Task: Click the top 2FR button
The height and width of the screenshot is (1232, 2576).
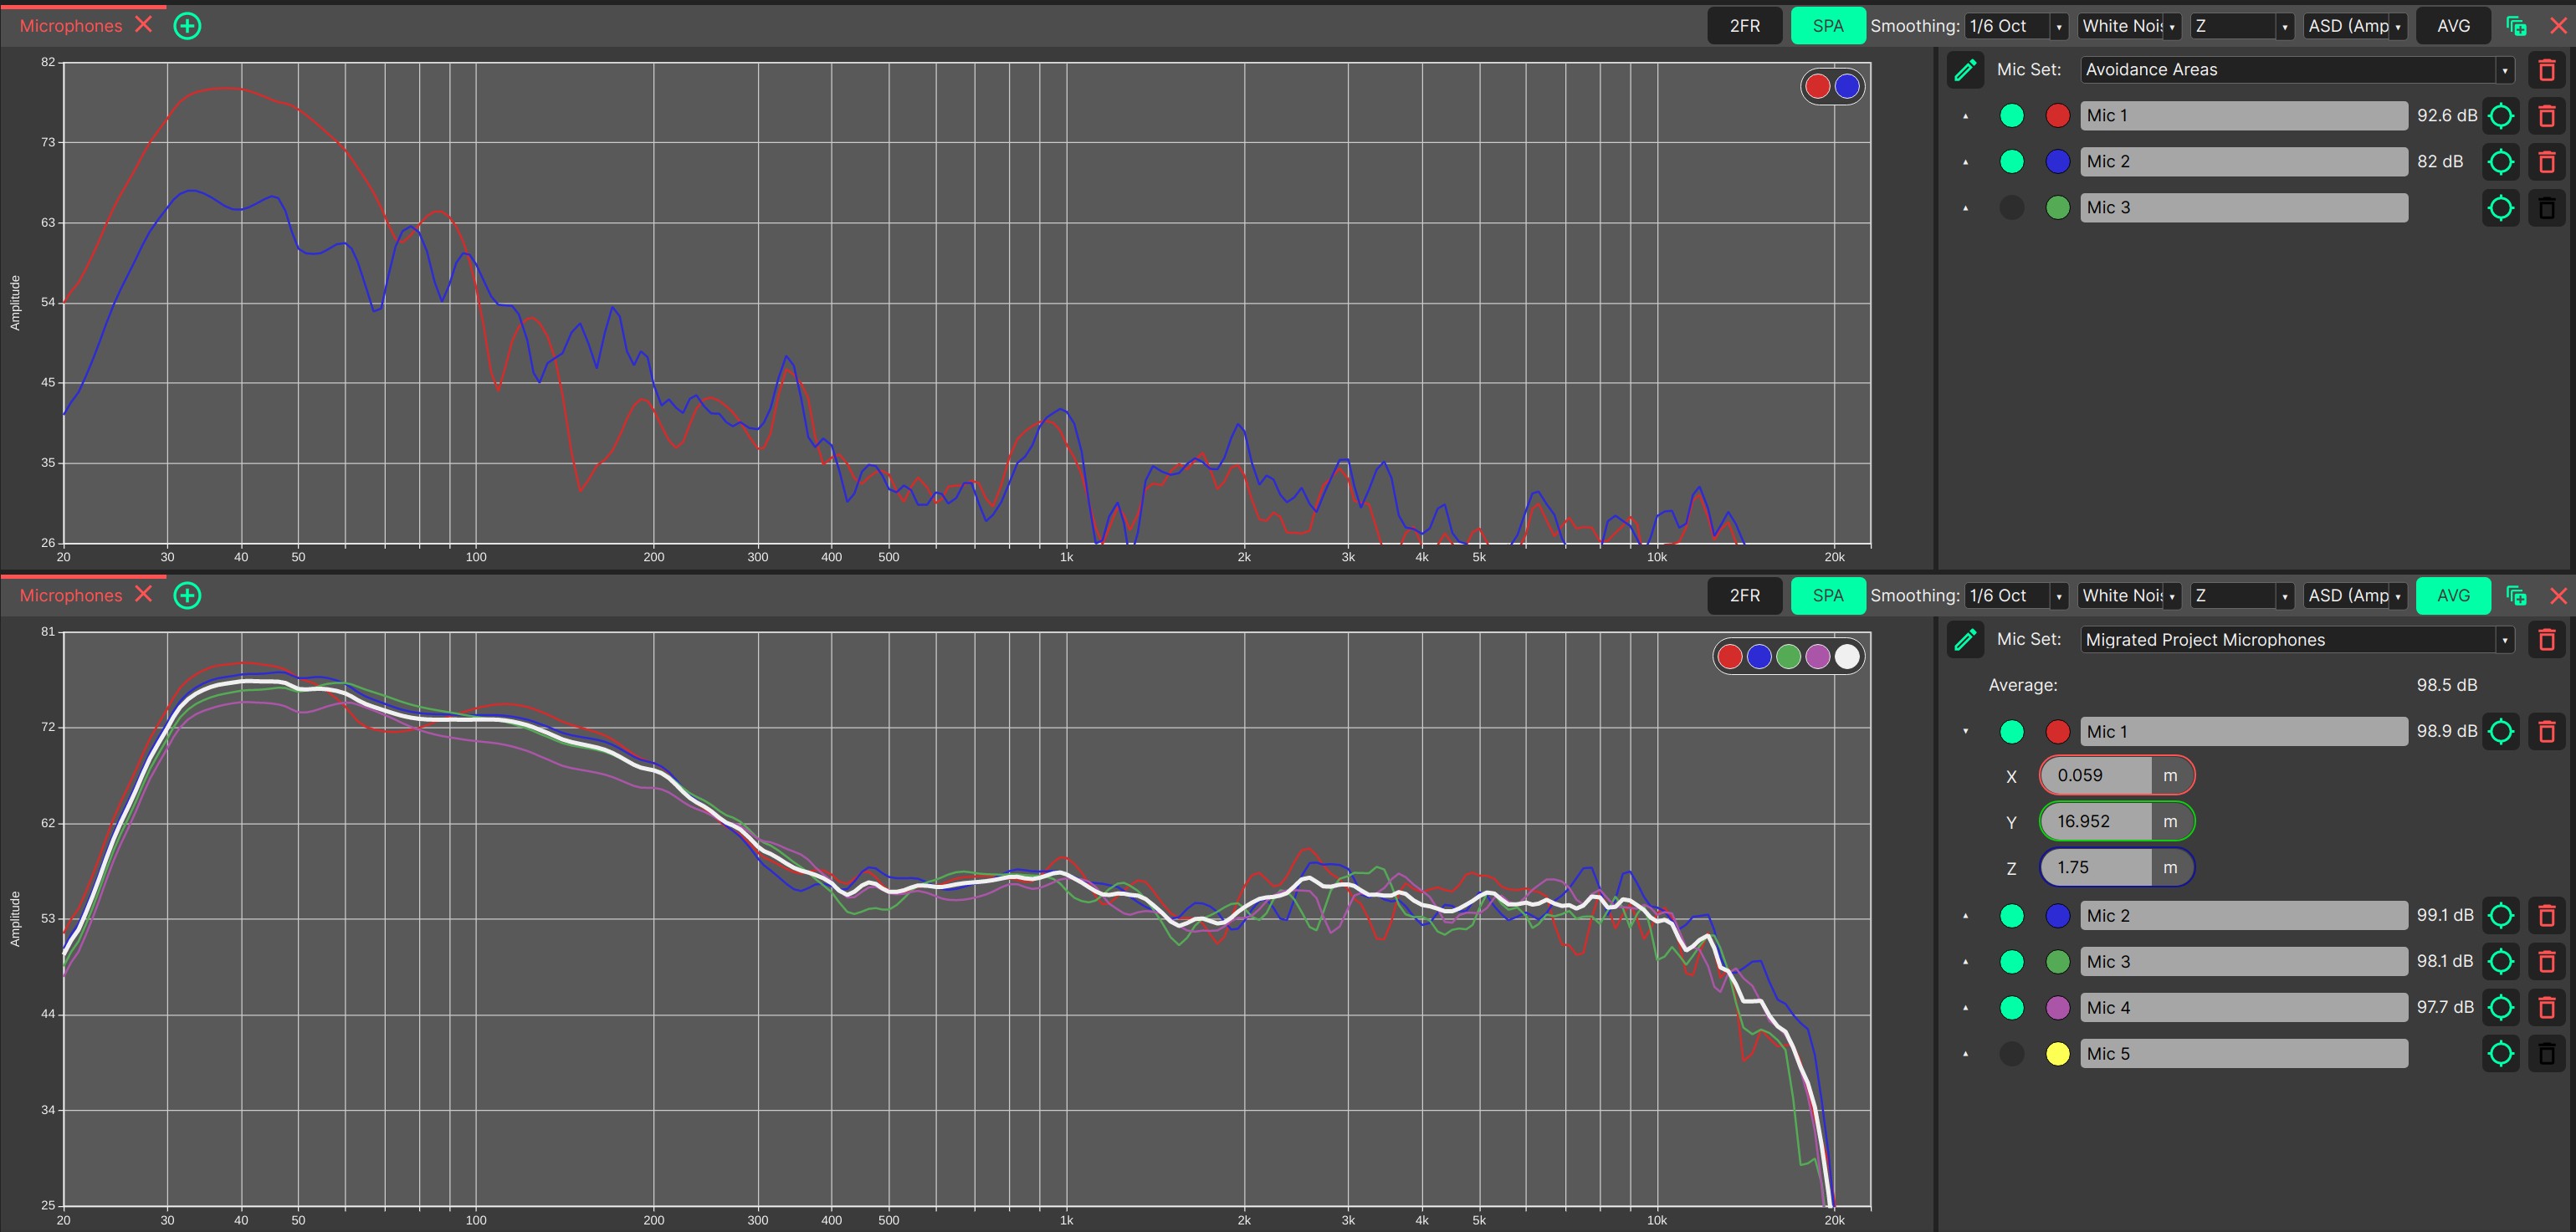Action: coord(1744,26)
